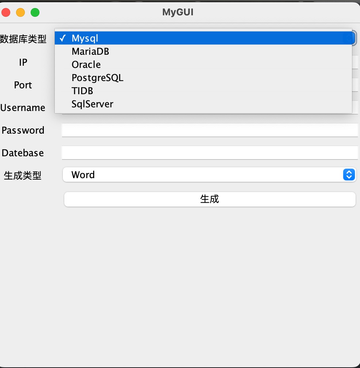Viewport: 360px width, 368px height.
Task: Click the Password label text
Action: [x=23, y=130]
